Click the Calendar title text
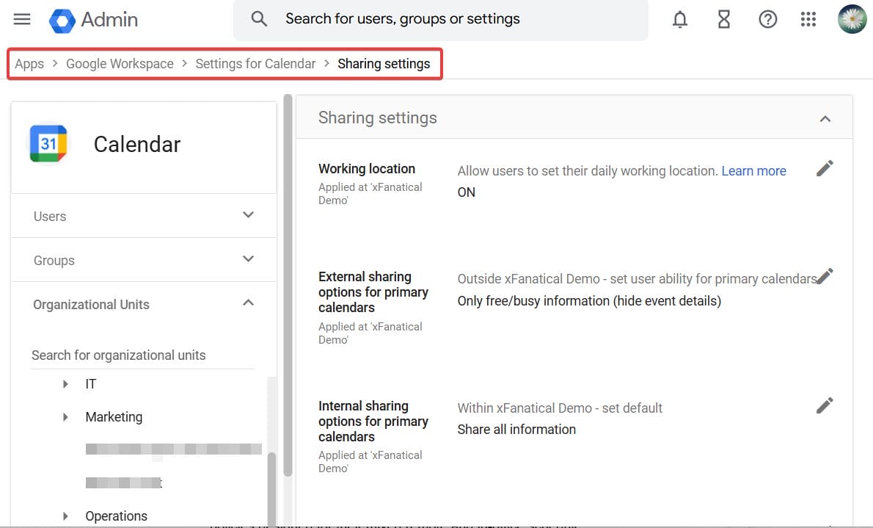The width and height of the screenshot is (873, 528). pos(137,145)
